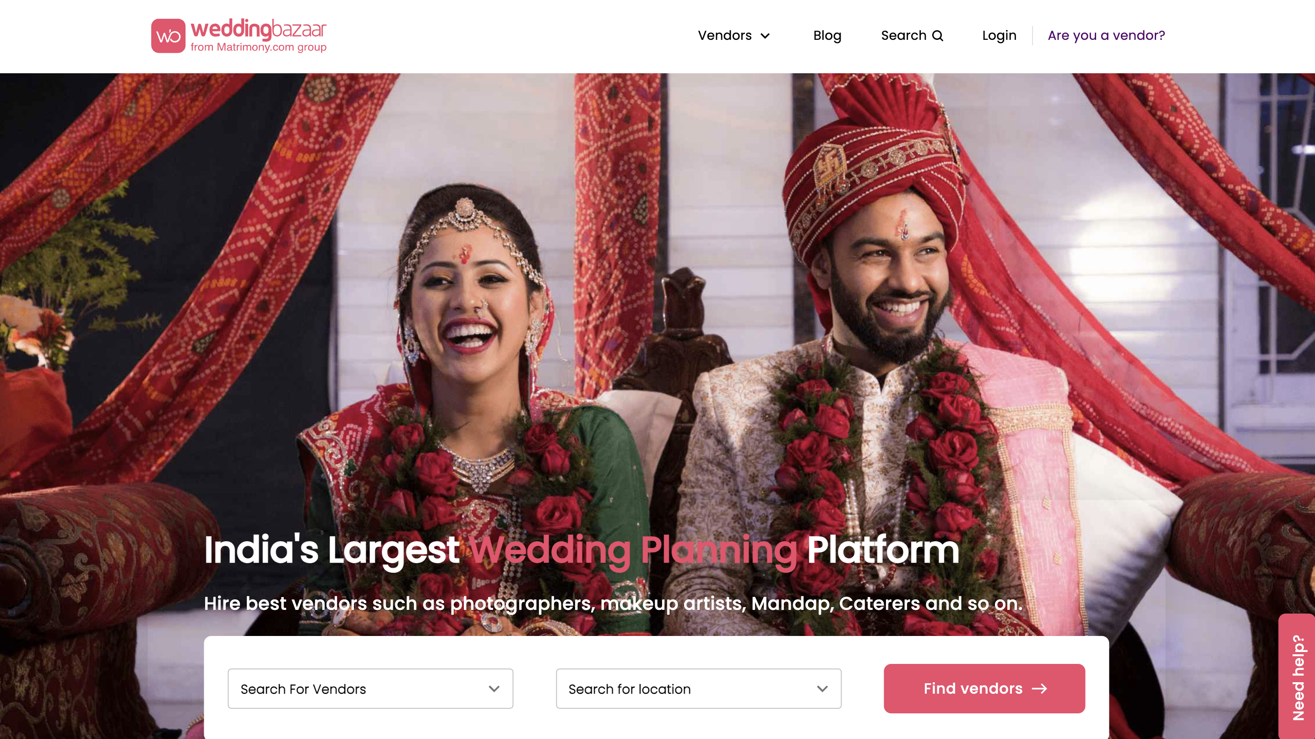This screenshot has width=1315, height=739.
Task: Click the Search nav item
Action: tap(912, 35)
